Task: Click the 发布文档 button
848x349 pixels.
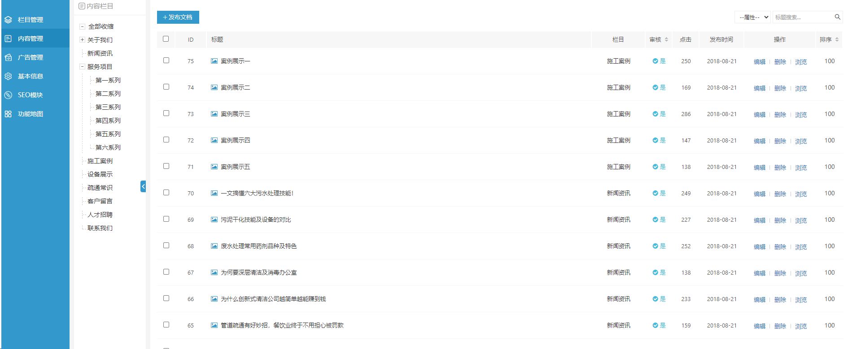Action: [178, 17]
